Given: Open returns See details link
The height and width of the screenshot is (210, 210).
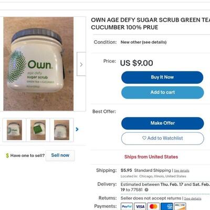Looking at the screenshot, I should pos(193,198).
